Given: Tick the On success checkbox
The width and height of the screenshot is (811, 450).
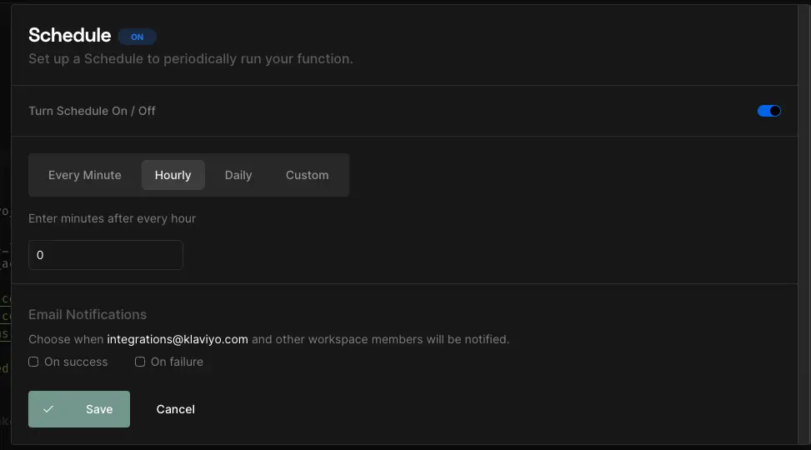Looking at the screenshot, I should click(x=33, y=362).
